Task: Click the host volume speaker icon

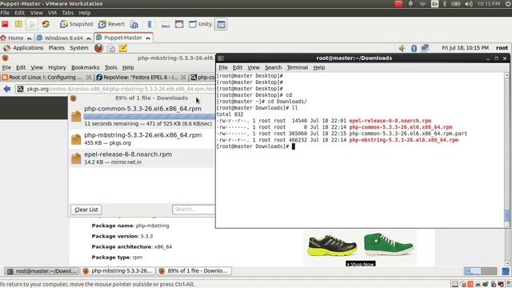Action: (469, 4)
